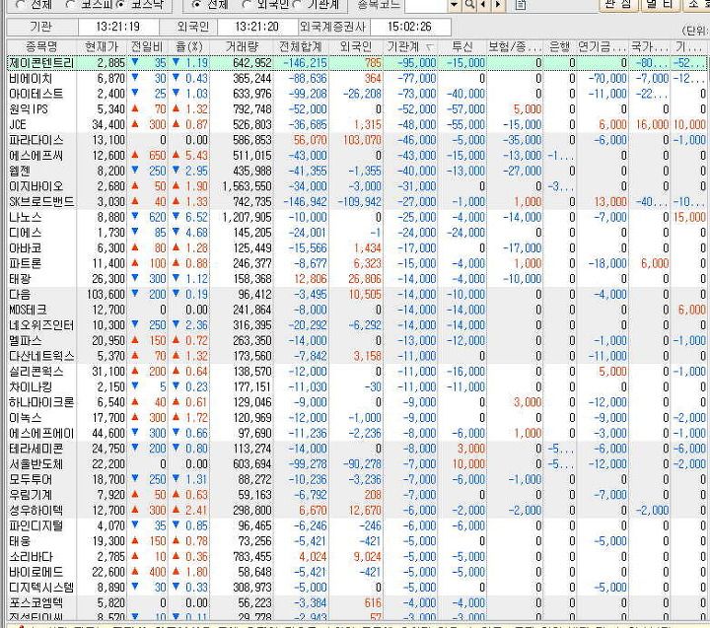Image resolution: width=710 pixels, height=628 pixels.
Task: Select the JCE stock row
Action: click(355, 124)
